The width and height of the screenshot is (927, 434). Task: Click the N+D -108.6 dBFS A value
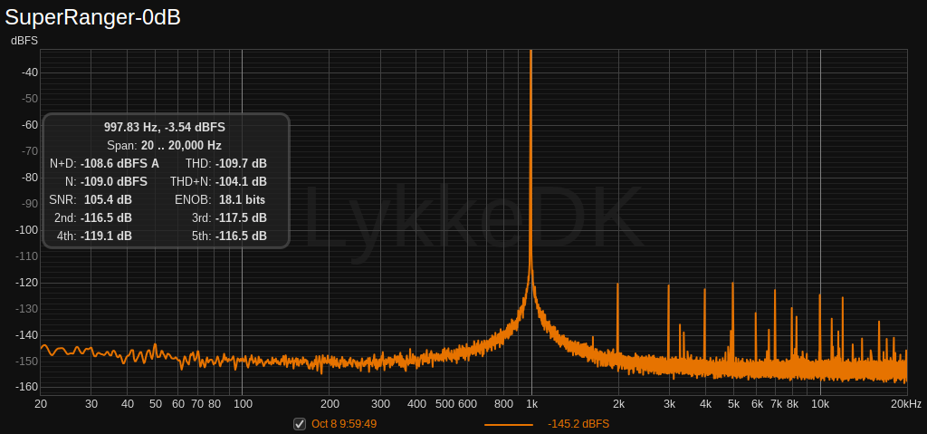point(119,163)
